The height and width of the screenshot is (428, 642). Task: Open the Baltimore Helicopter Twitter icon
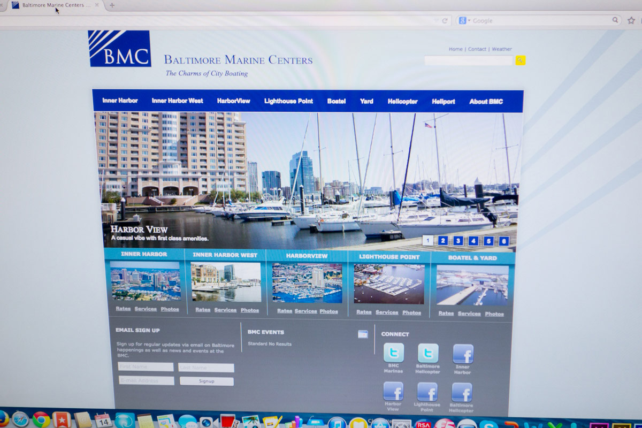click(428, 353)
